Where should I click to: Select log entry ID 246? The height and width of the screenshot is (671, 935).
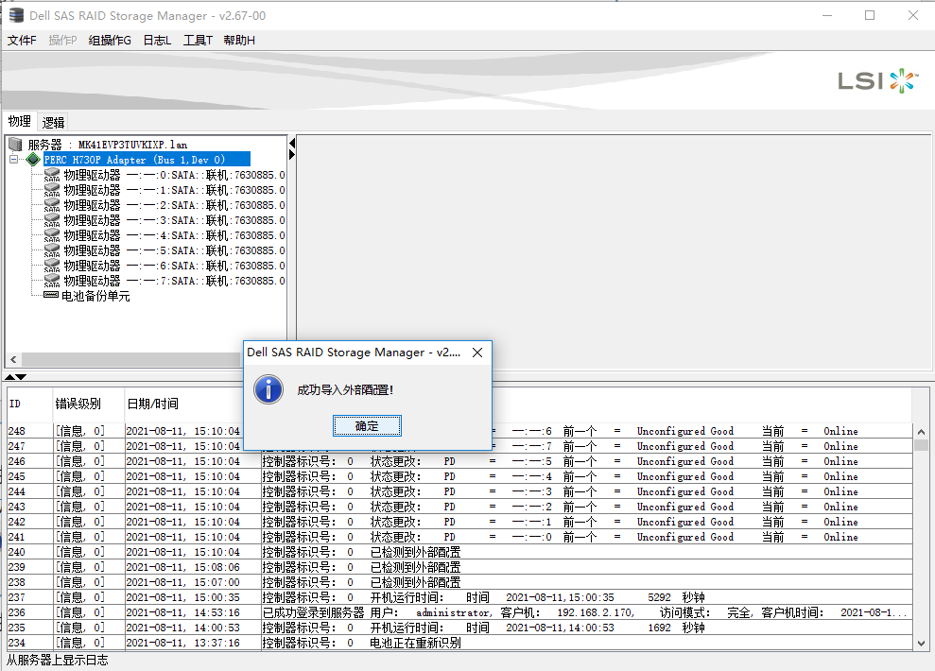click(459, 461)
